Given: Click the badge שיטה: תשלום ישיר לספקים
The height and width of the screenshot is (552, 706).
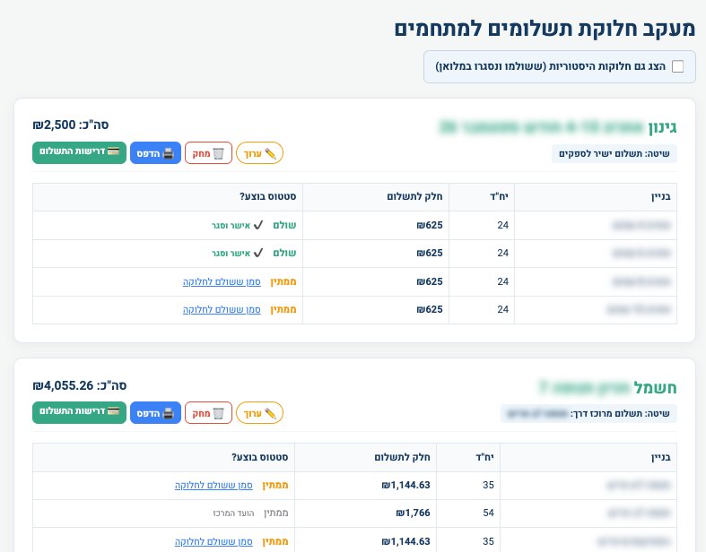Looking at the screenshot, I should click(x=614, y=154).
